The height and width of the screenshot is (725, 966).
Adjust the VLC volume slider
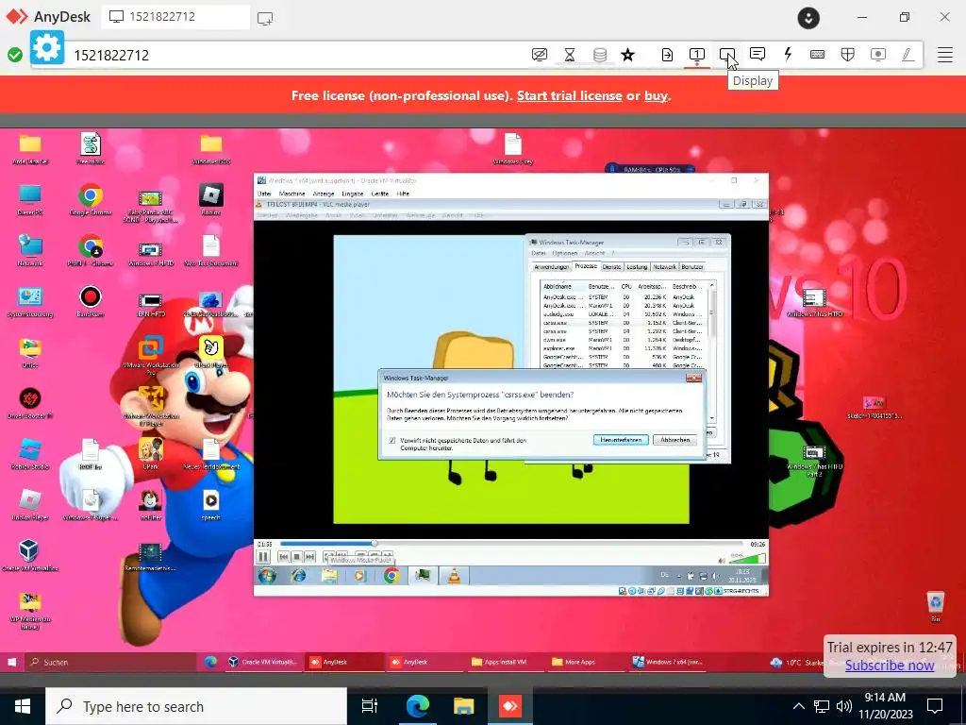click(x=747, y=559)
